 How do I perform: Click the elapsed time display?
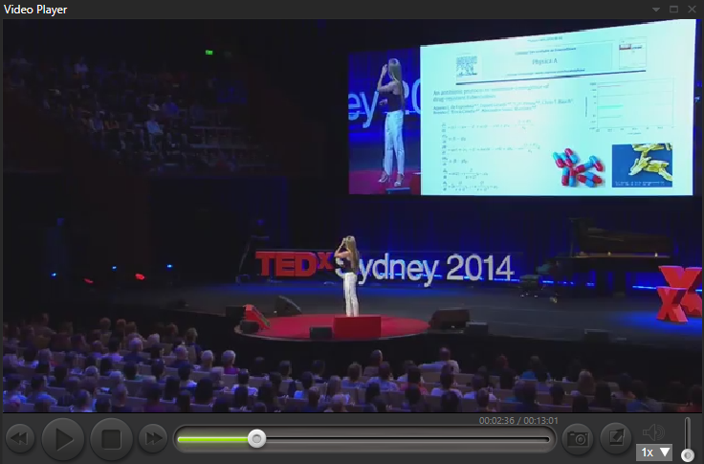point(497,420)
